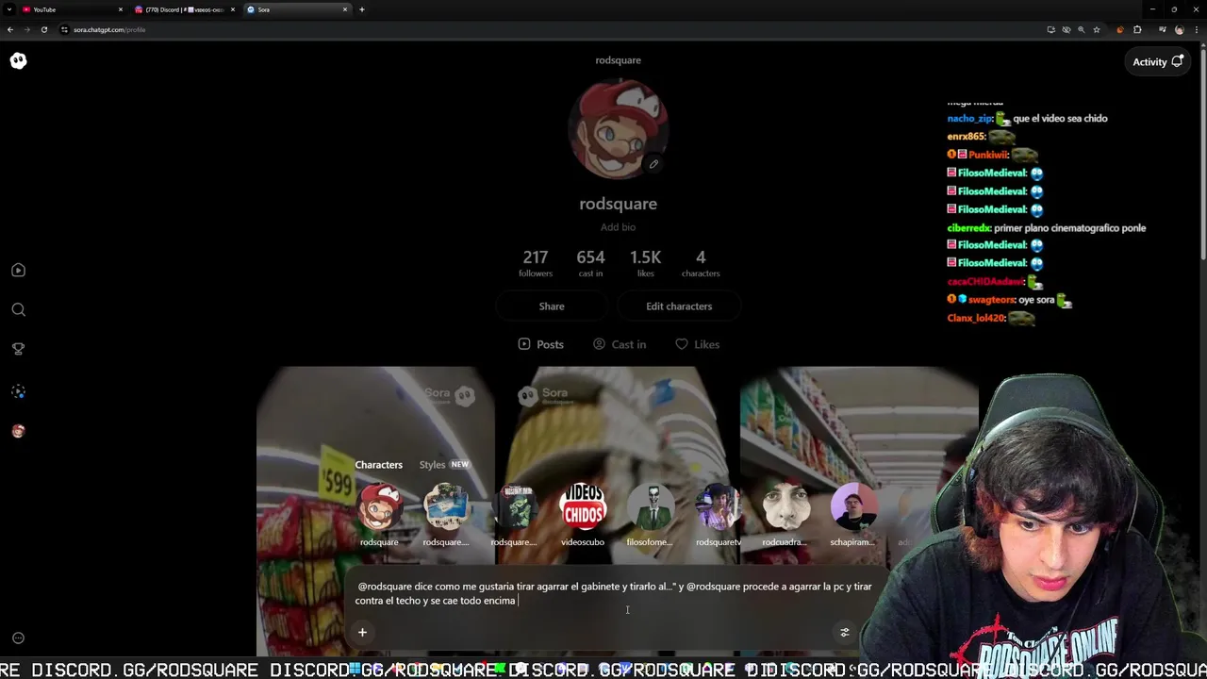Viewport: 1207px width, 679px height.
Task: Choose the rodsquaretv character
Action: click(718, 515)
